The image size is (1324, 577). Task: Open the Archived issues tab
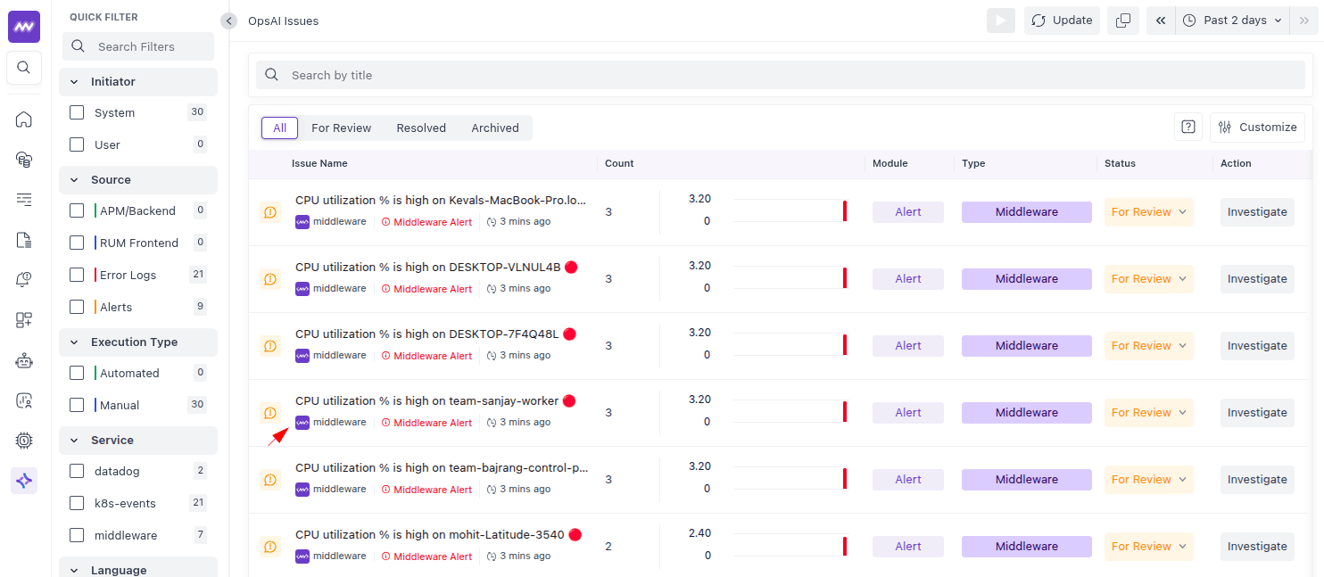494,128
